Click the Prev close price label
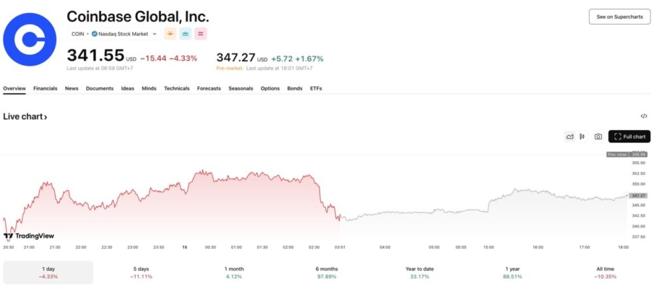The image size is (667, 294). point(616,154)
